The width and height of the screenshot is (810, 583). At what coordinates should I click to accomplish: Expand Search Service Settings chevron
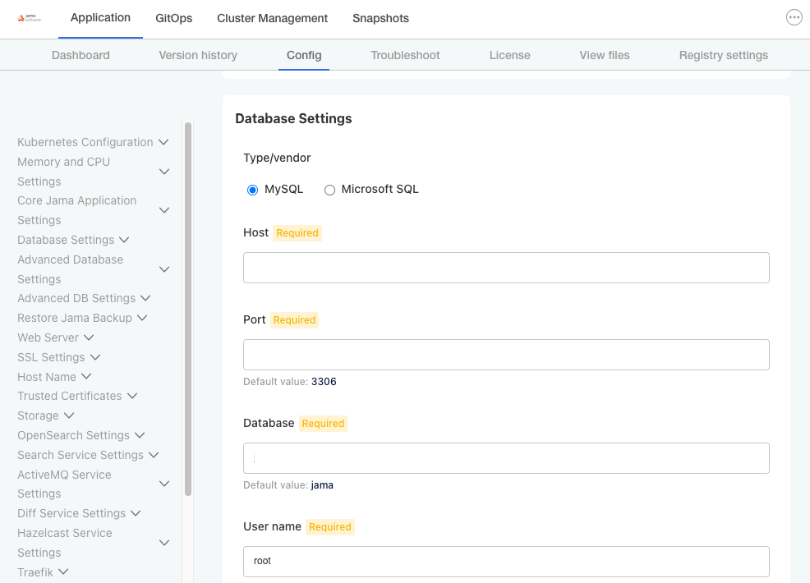(154, 455)
